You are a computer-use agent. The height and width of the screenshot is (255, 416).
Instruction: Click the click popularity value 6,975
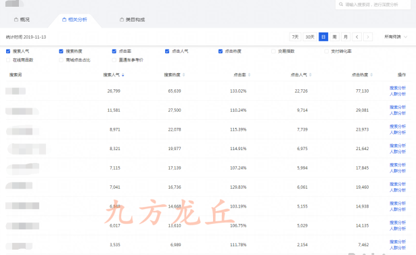(x=302, y=149)
